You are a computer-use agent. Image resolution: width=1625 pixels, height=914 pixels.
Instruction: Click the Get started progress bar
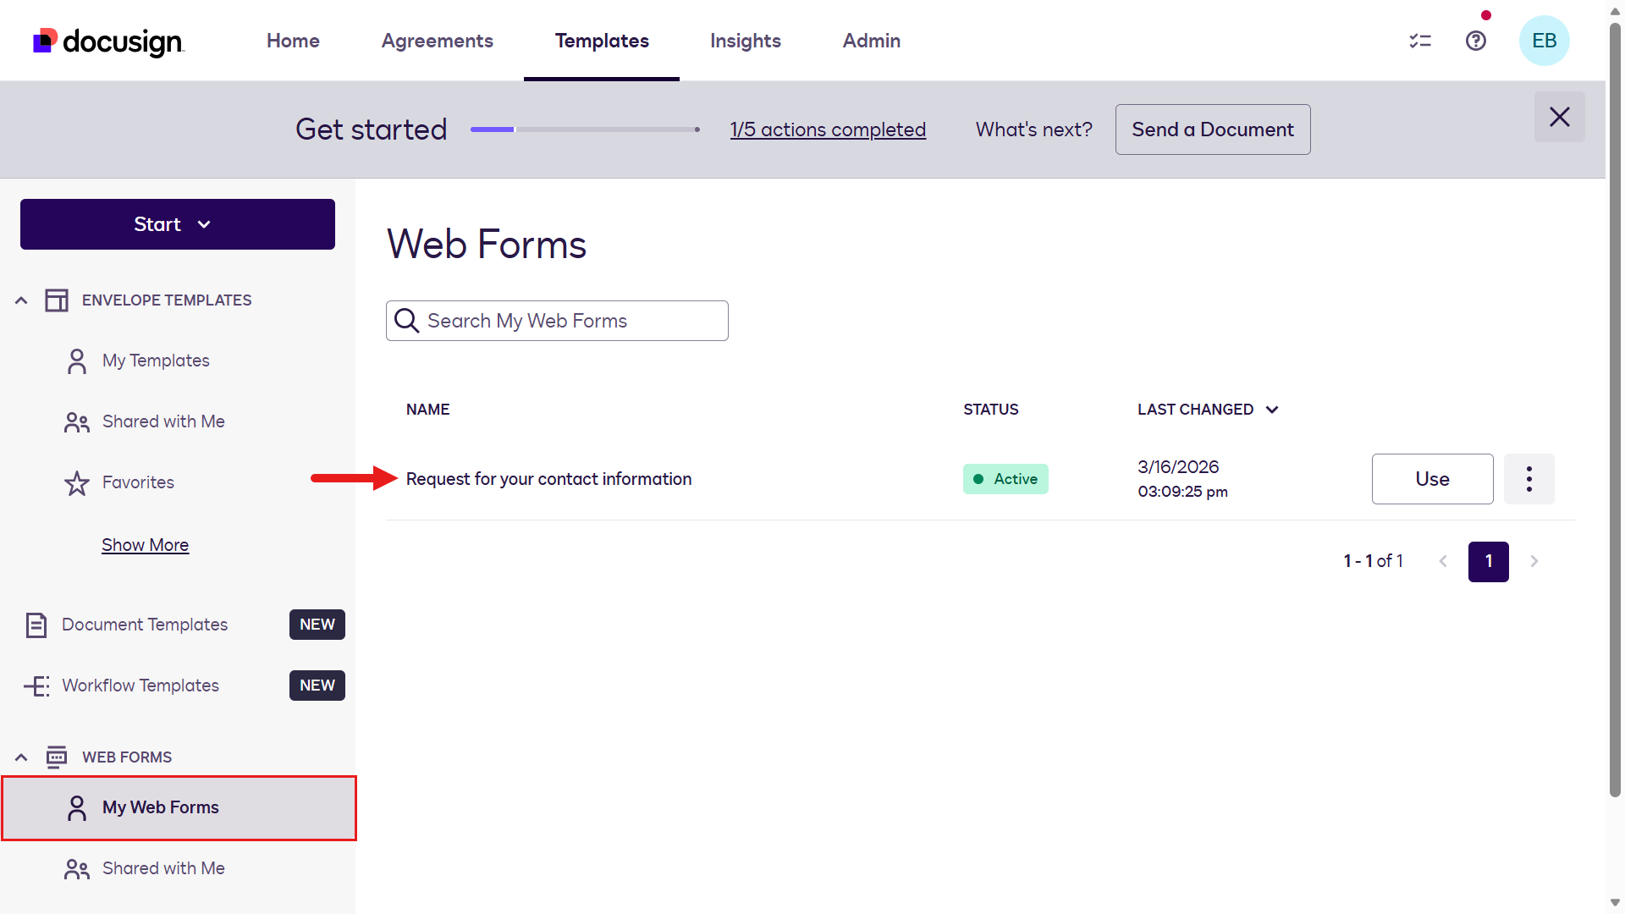tap(585, 129)
